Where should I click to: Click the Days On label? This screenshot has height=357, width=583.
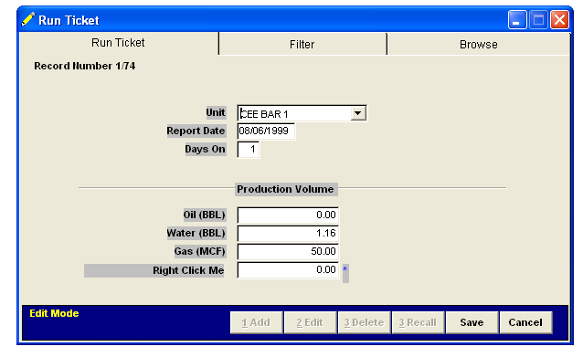(x=206, y=150)
